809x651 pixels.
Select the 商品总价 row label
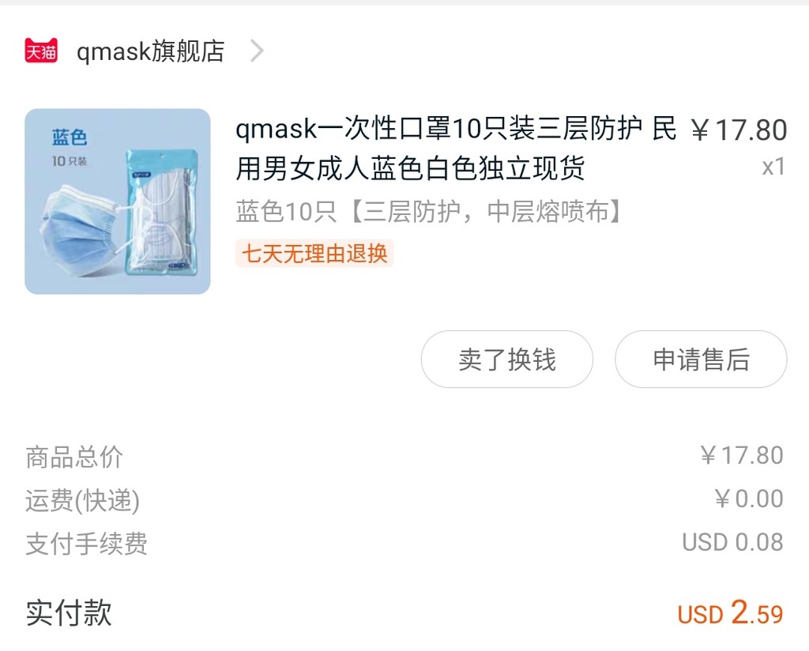pyautogui.click(x=74, y=457)
